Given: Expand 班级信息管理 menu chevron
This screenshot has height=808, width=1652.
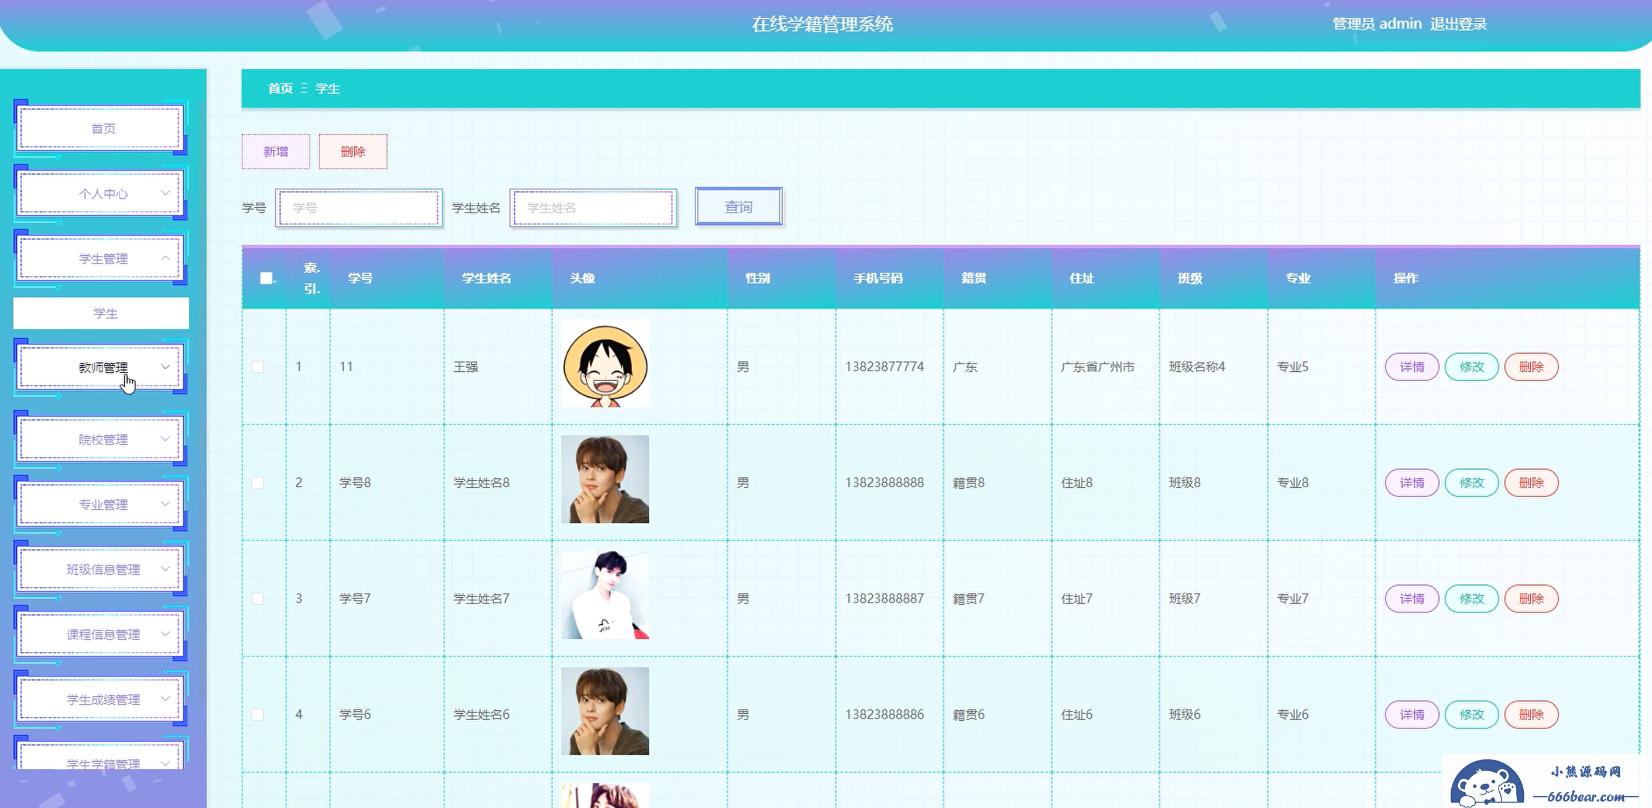Looking at the screenshot, I should 165,569.
